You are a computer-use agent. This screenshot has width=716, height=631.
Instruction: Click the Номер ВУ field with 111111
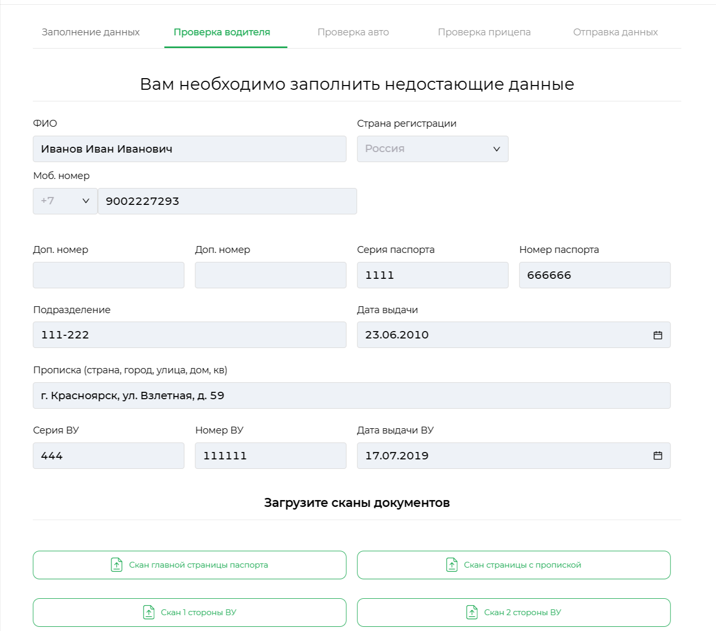(270, 456)
